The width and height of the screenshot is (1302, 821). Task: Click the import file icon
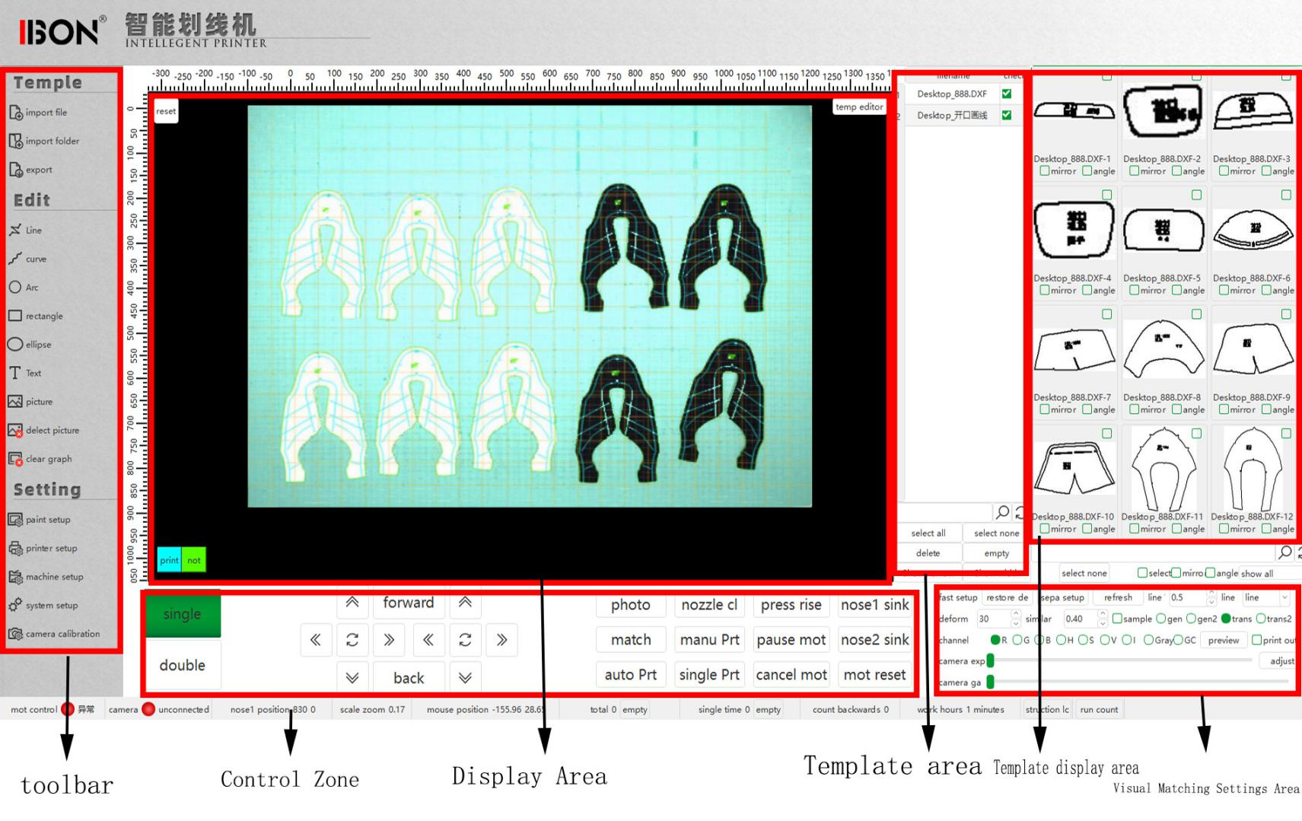click(x=15, y=113)
